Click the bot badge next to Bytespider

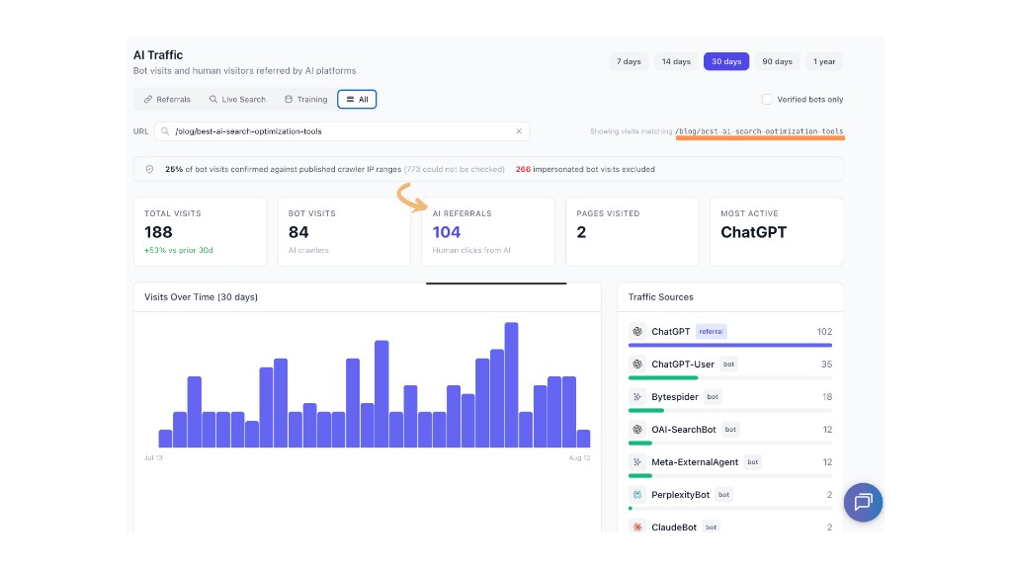point(713,397)
